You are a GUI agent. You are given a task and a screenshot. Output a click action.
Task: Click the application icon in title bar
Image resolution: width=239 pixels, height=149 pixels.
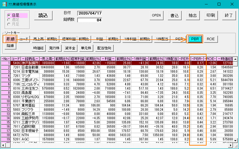[x=4, y=4]
